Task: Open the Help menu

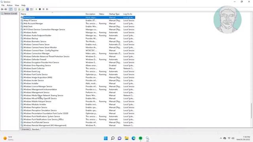Action: tap(23, 5)
